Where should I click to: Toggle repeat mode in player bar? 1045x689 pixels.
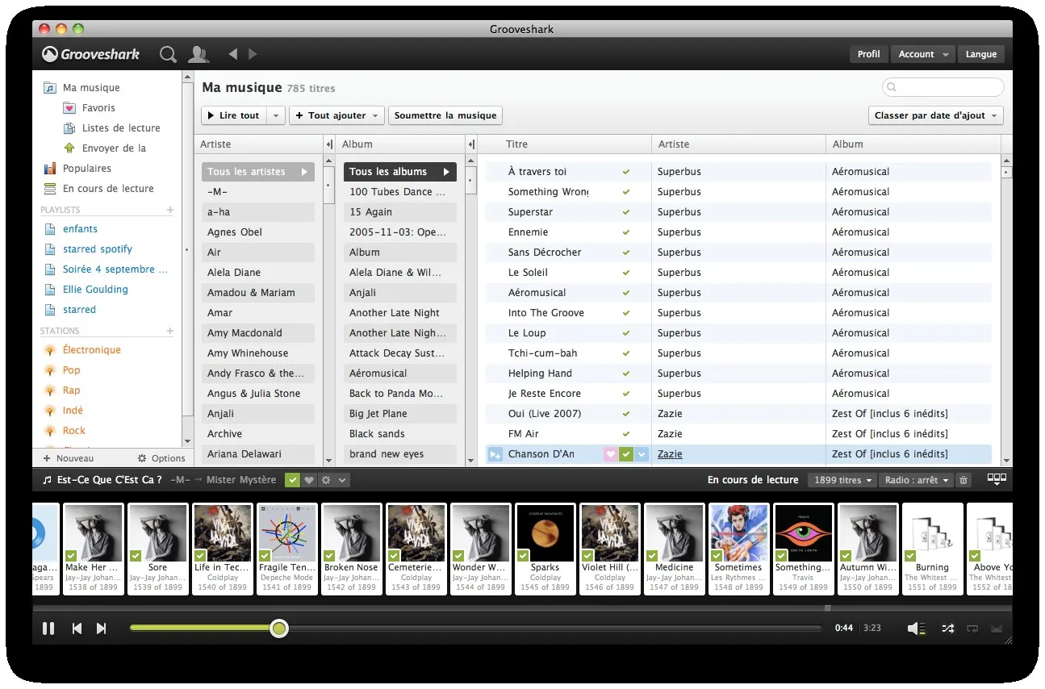972,628
